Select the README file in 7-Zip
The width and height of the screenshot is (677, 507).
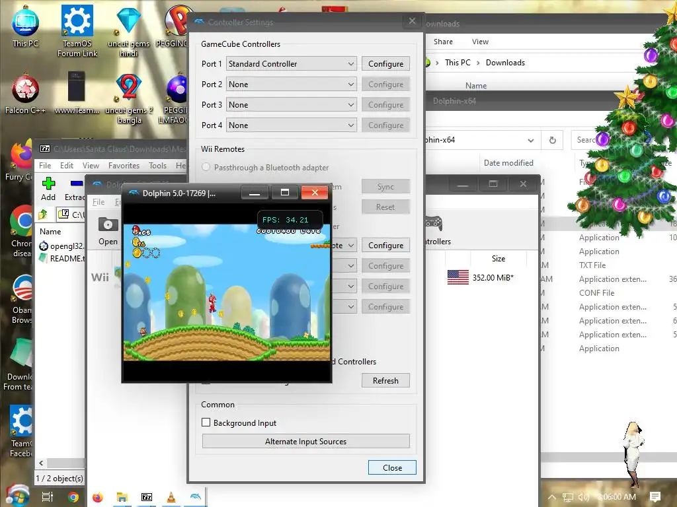[61, 259]
